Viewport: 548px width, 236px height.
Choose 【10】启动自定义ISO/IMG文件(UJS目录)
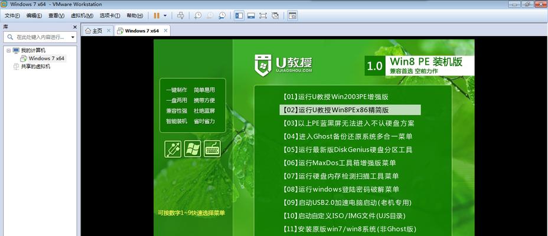click(343, 216)
